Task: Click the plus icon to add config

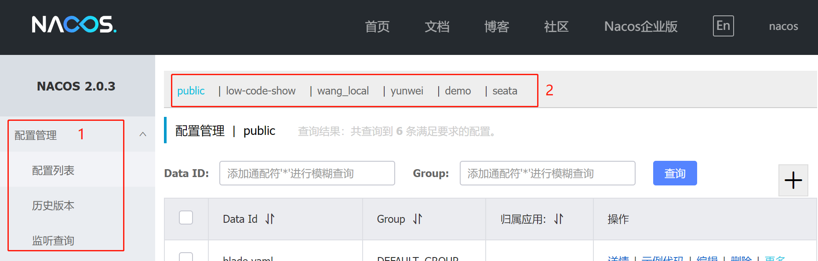Action: tap(793, 180)
